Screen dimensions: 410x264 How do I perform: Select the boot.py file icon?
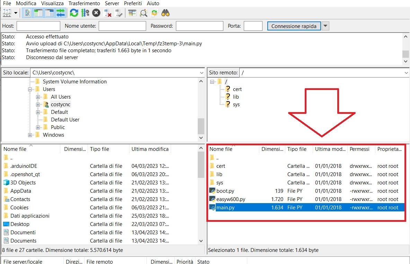(212, 191)
